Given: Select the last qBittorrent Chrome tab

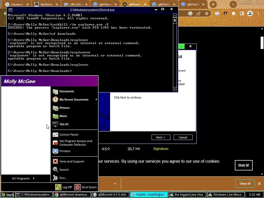Looking at the screenshot, I should 193,4.
